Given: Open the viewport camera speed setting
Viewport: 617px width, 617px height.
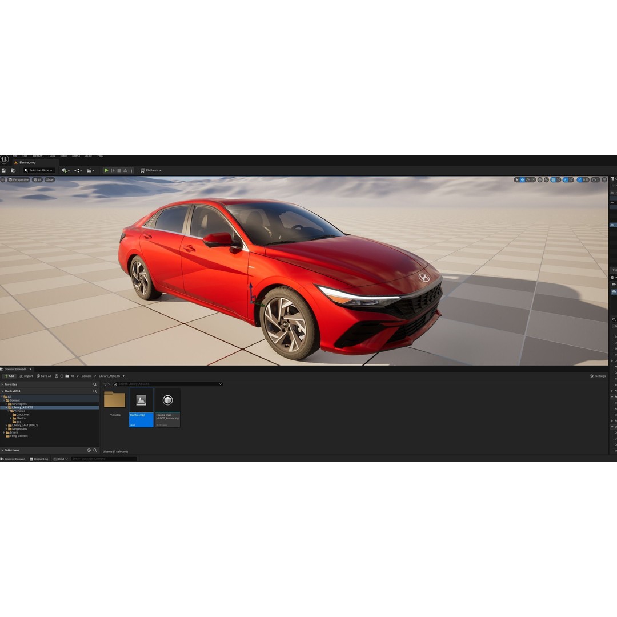Looking at the screenshot, I should pyautogui.click(x=594, y=179).
